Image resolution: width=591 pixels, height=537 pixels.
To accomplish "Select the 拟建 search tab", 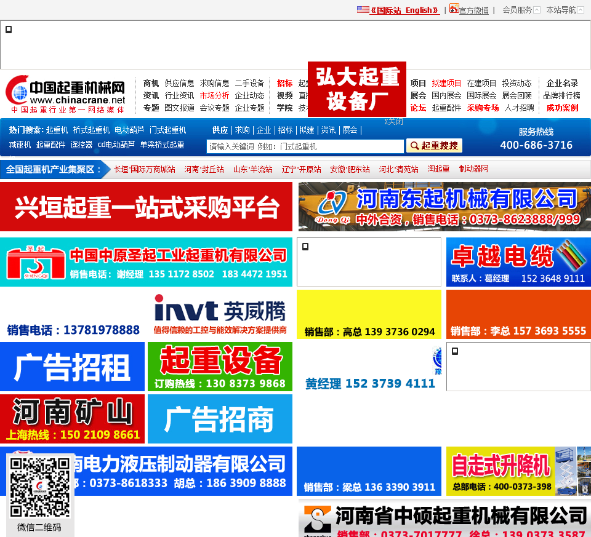I will click(307, 130).
